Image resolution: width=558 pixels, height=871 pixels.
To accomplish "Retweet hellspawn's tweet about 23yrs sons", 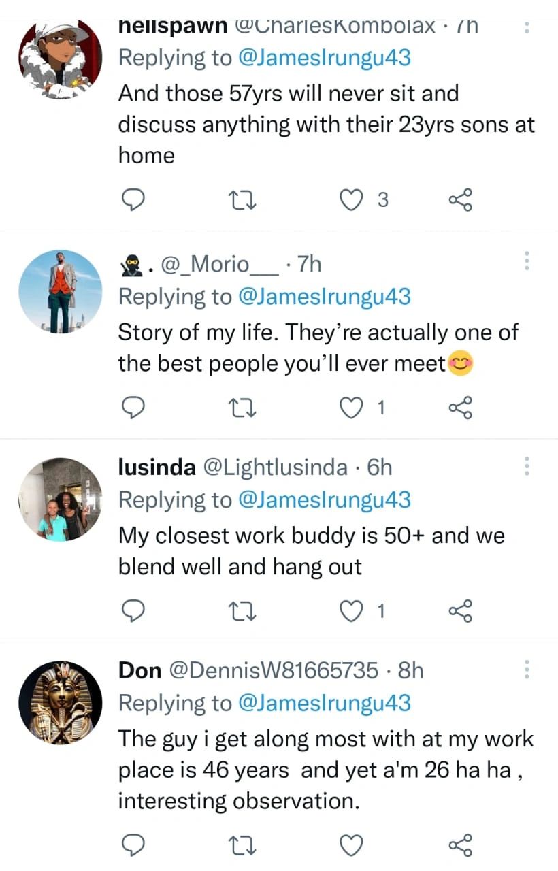I will point(242,200).
